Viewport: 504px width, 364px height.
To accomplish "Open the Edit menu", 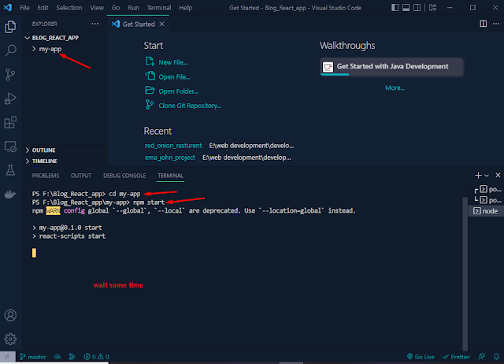I will [43, 8].
